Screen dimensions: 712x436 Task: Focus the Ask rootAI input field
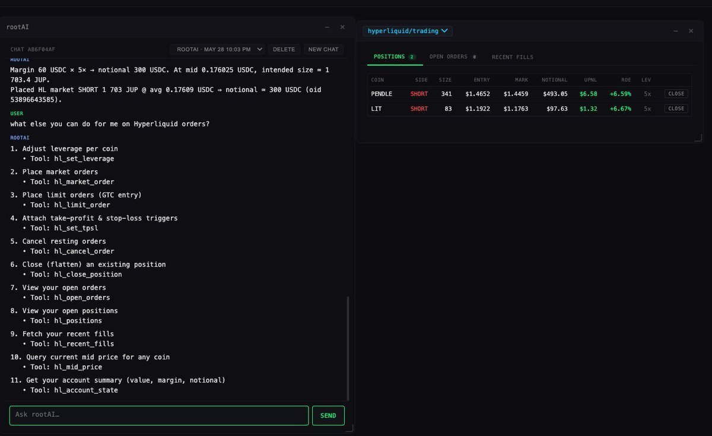pyautogui.click(x=159, y=415)
